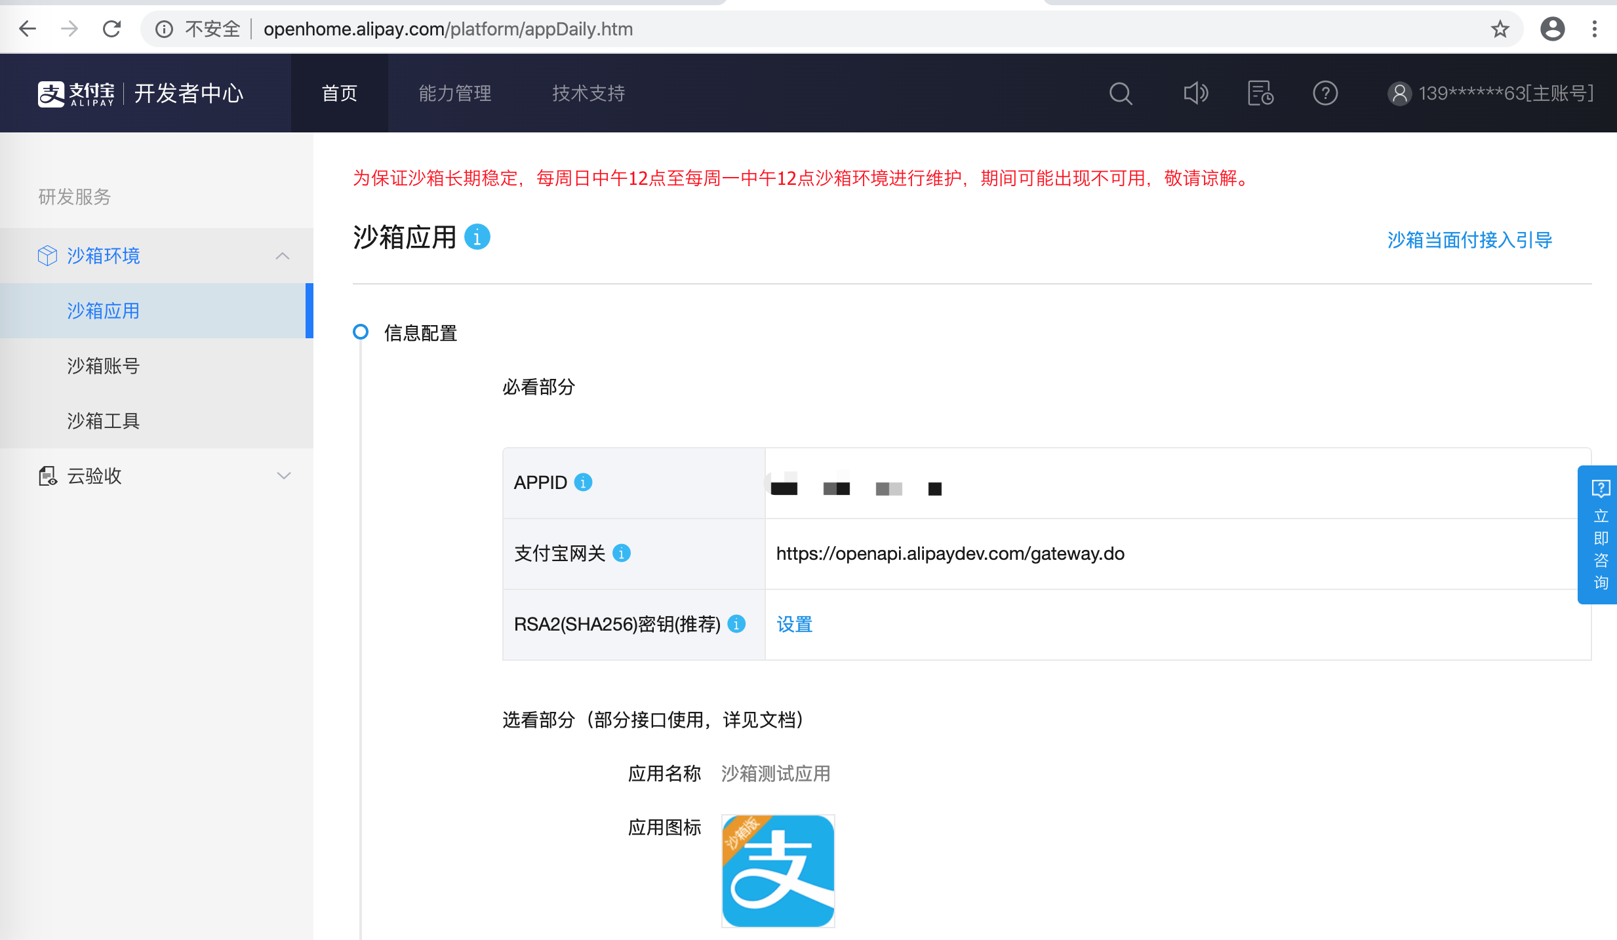Click the 不安全 security label
Screen dimensions: 1617x940
212,29
